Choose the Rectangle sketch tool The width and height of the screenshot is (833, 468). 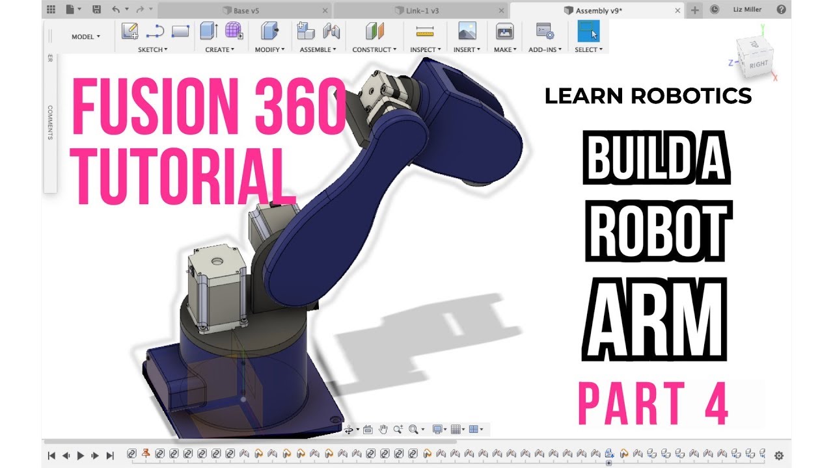[180, 31]
